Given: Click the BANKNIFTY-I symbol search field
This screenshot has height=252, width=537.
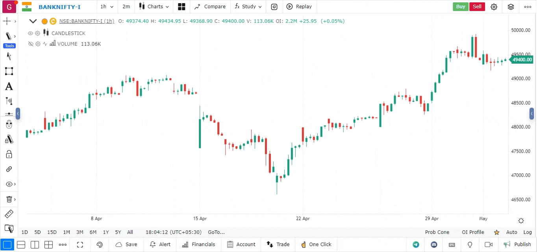Looking at the screenshot, I should coord(59,7).
